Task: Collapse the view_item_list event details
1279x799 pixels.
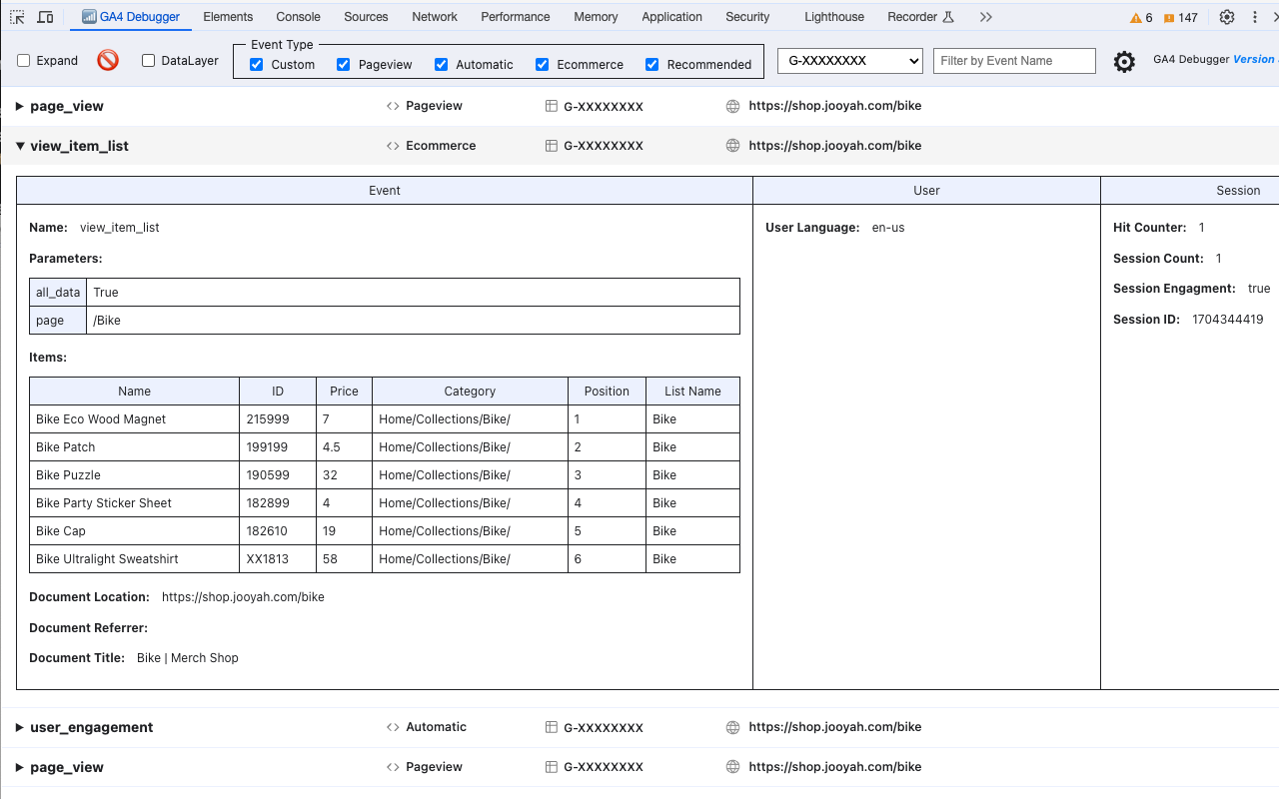Action: [19, 145]
